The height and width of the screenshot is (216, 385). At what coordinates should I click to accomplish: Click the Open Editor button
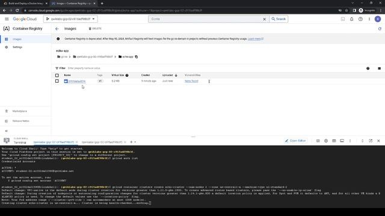click(x=295, y=141)
